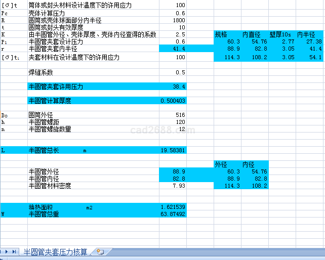The image size is (325, 260).
Task: Click the 规格 table header cell
Action: pyautogui.click(x=227, y=34)
